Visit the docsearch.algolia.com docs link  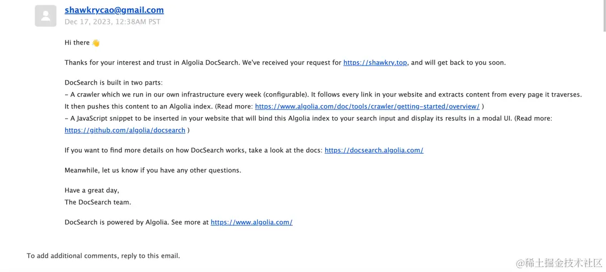pyautogui.click(x=373, y=150)
